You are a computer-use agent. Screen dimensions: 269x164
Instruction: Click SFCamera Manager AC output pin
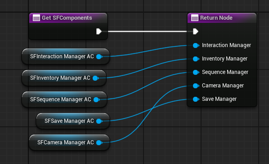tap(99, 143)
